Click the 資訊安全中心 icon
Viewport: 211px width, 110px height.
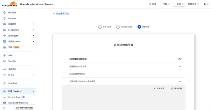pos(5,41)
